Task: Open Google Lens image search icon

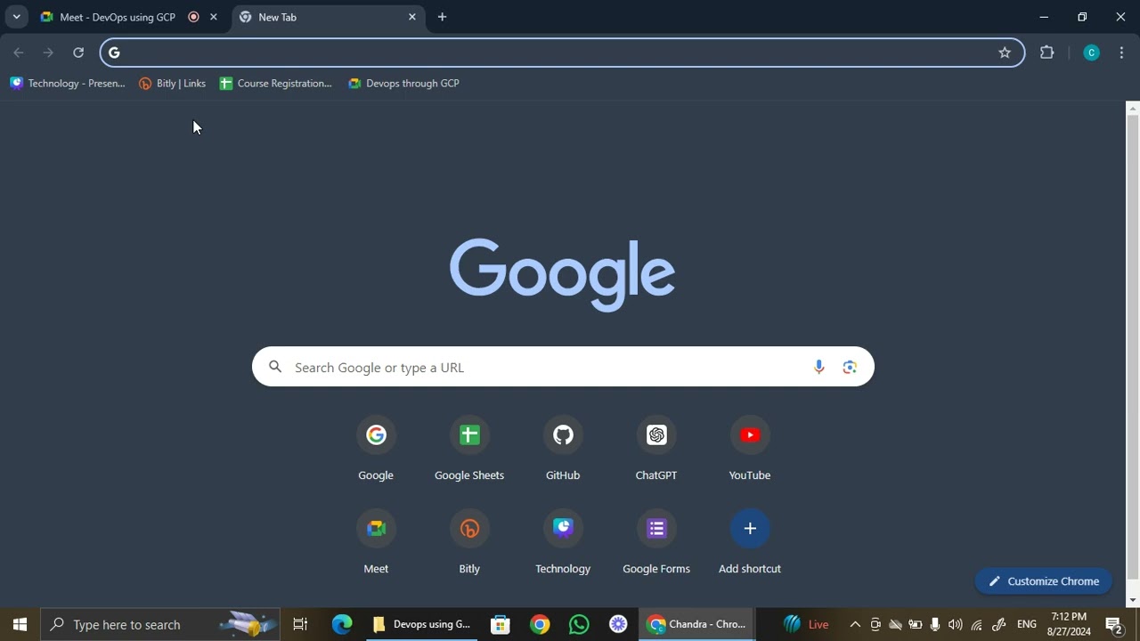Action: pyautogui.click(x=850, y=367)
